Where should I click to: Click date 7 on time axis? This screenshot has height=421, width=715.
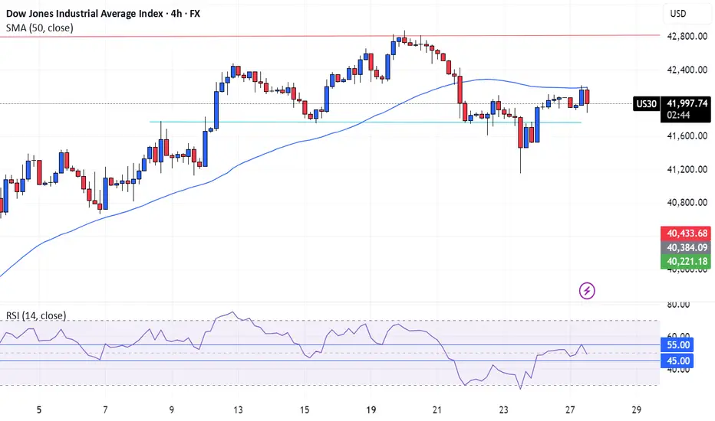click(x=105, y=410)
